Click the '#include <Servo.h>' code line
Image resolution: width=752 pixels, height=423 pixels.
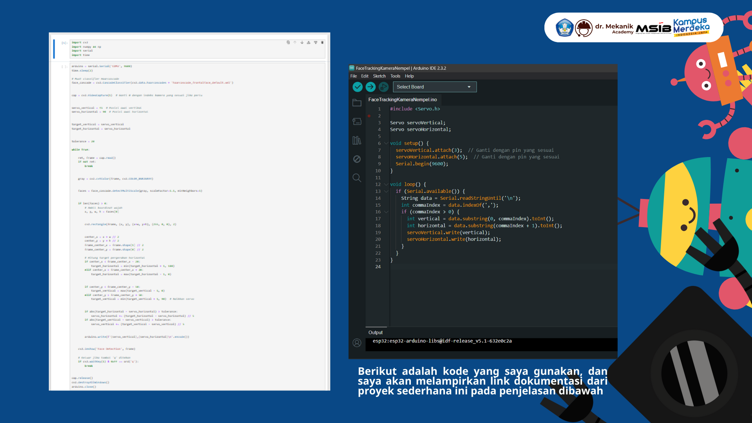point(415,109)
